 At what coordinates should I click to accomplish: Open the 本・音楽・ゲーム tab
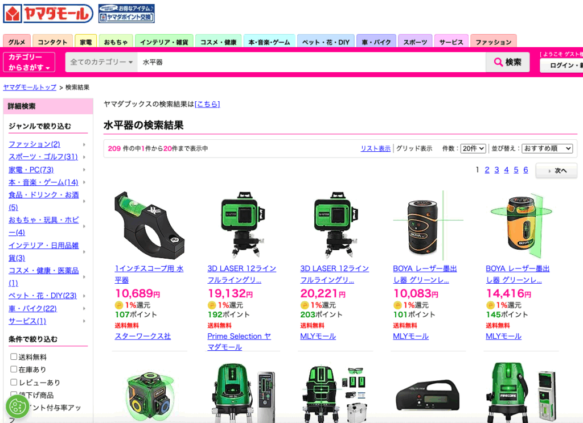tap(269, 42)
